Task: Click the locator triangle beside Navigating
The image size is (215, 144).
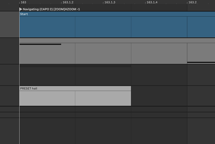Action: tap(21, 9)
